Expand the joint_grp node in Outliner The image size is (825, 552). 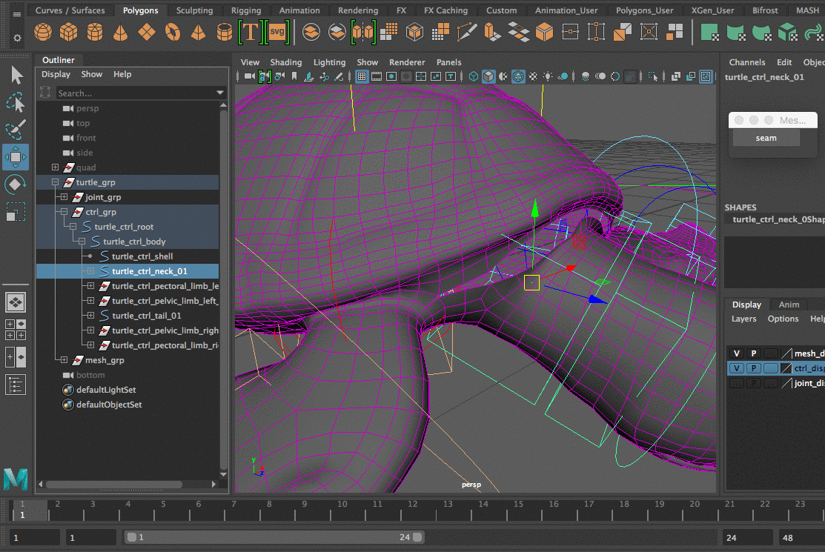click(x=64, y=197)
